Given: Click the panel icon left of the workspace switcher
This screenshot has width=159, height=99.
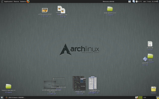Looking at the screenshot, I should point(136,97).
